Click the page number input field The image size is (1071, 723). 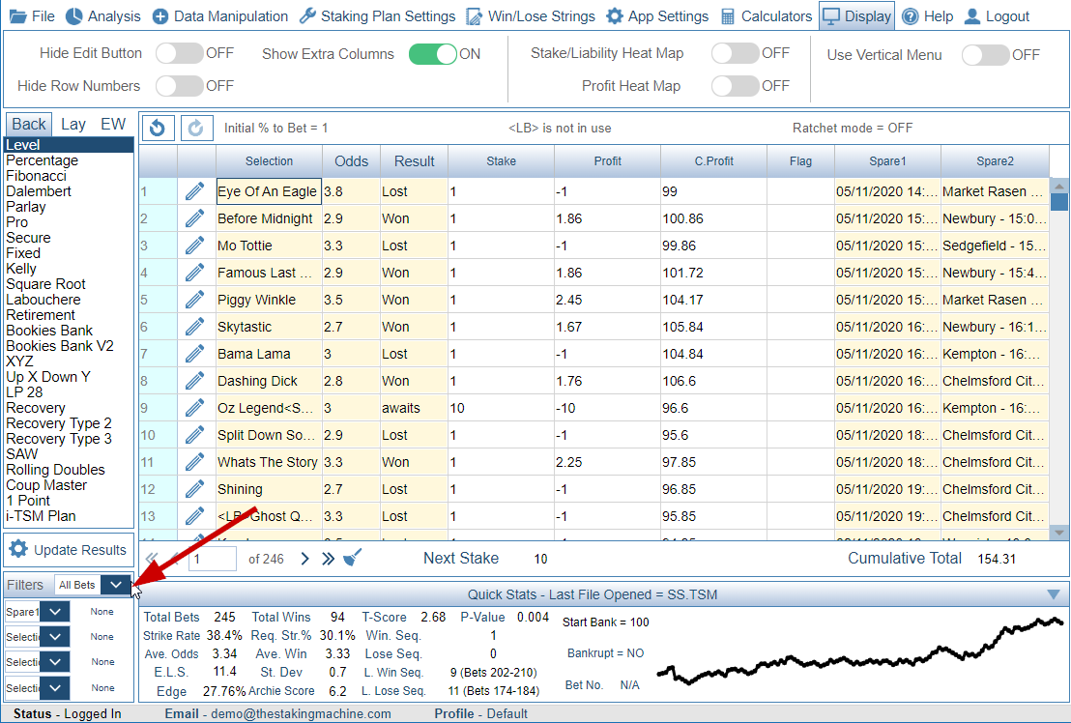click(x=213, y=559)
